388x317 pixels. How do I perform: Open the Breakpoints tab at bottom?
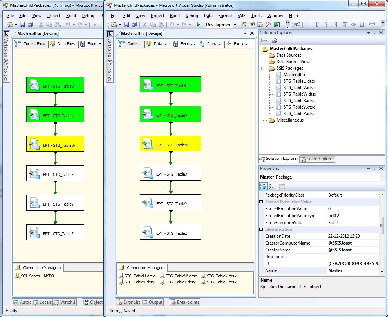tap(184, 302)
